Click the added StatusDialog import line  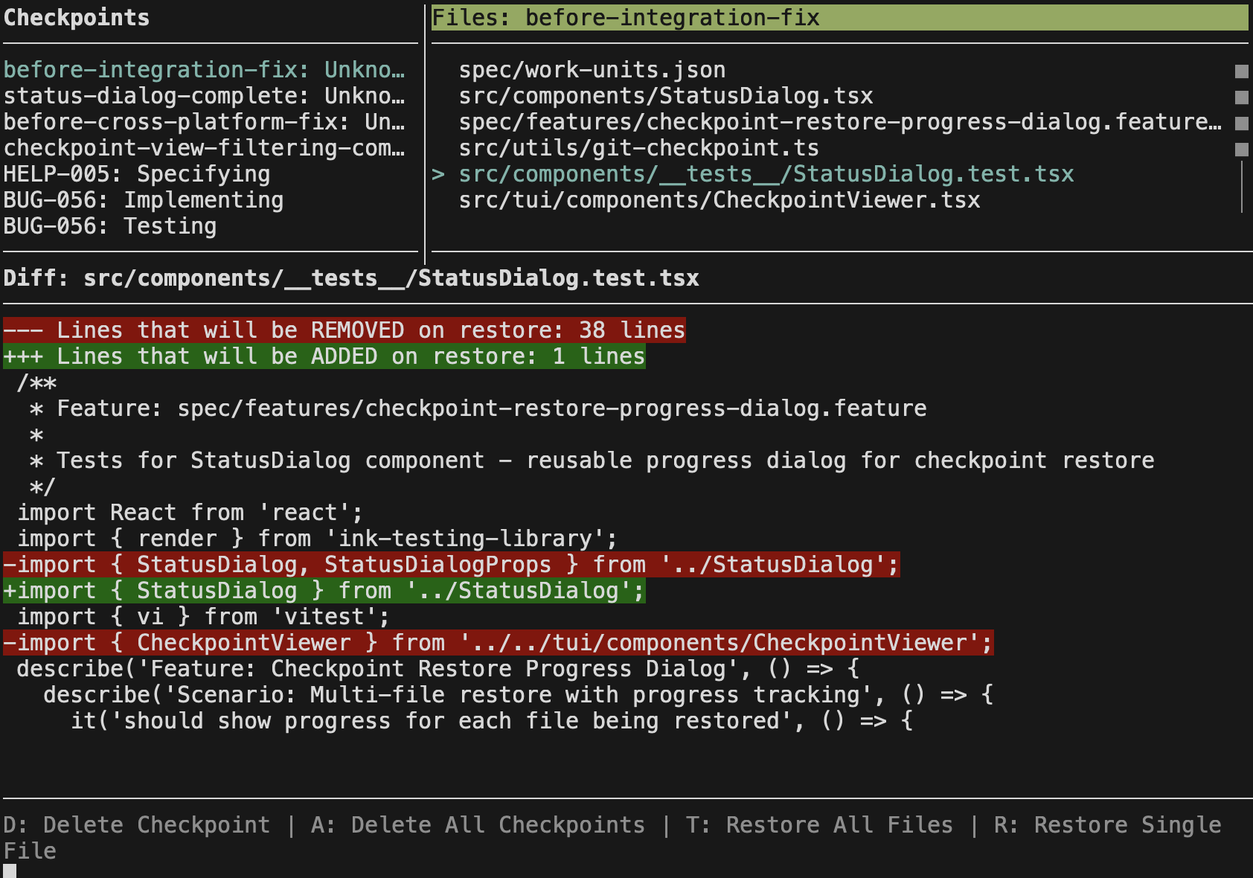click(324, 591)
